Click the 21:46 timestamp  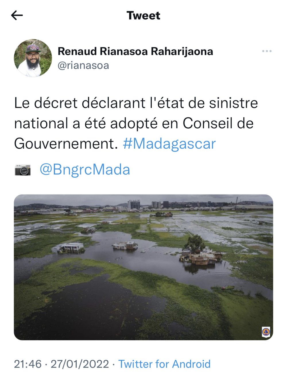[x=28, y=364]
